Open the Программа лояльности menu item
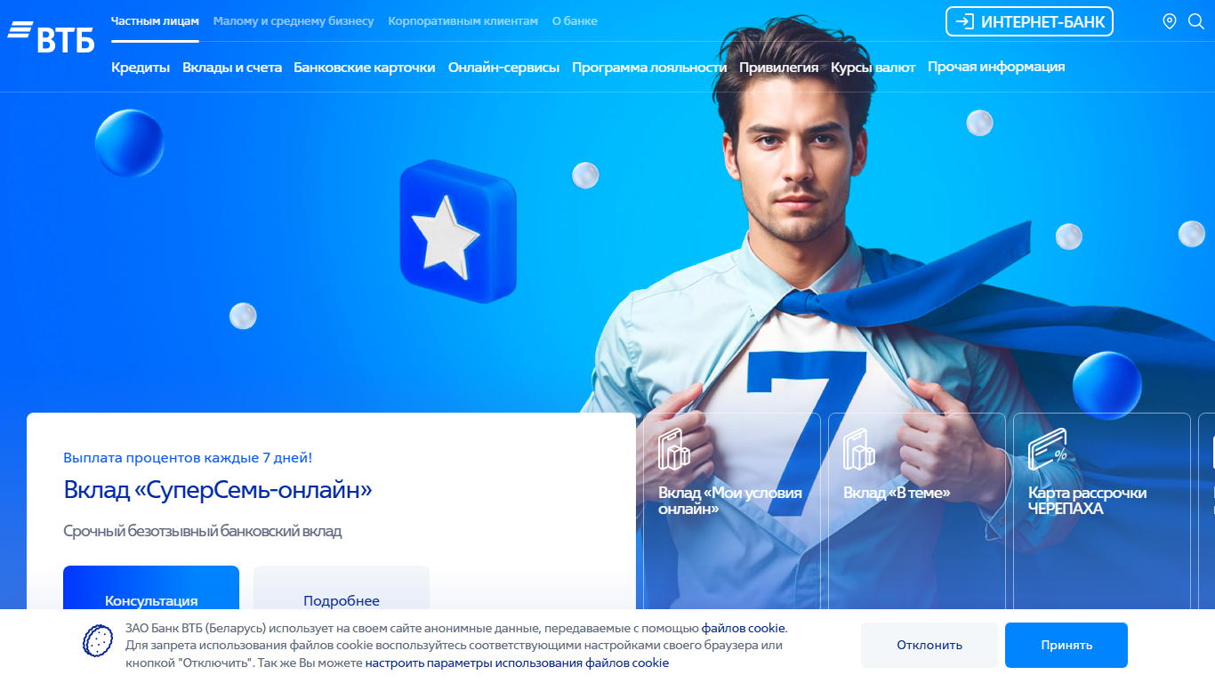 point(649,67)
